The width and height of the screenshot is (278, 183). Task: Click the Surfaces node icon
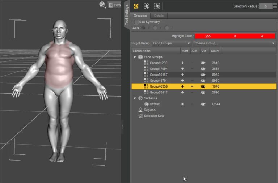point(140,98)
